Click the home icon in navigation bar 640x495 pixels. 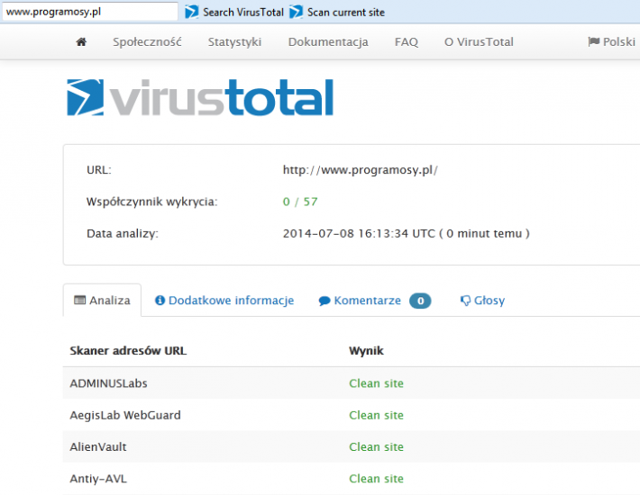81,41
